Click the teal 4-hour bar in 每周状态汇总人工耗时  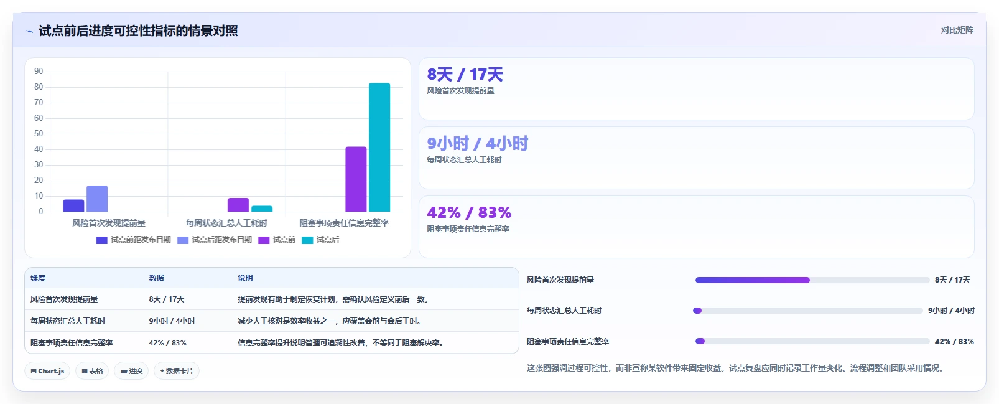[262, 209]
